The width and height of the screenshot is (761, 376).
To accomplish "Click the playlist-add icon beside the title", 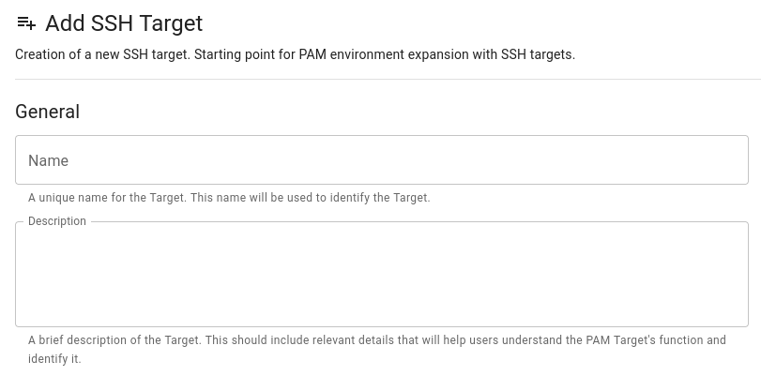I will pos(26,23).
